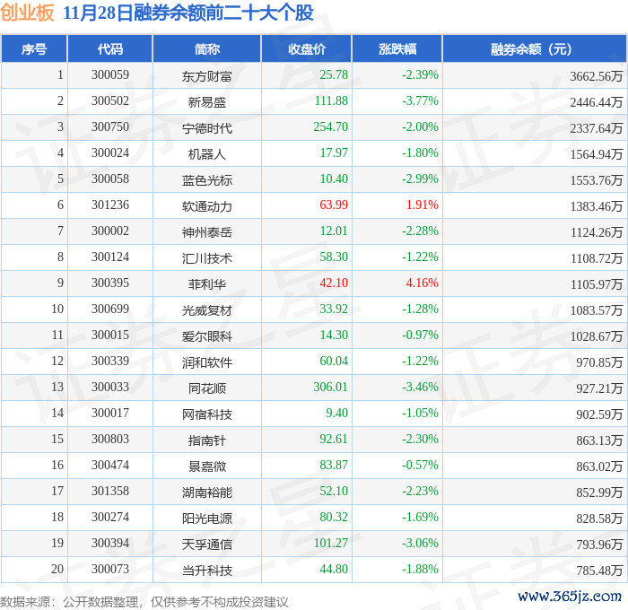628x610 pixels.
Task: Click balance value 970.85万
Action: tap(599, 362)
